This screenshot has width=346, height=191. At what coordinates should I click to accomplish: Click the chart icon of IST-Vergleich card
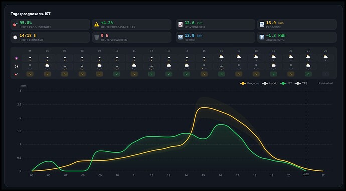click(181, 24)
